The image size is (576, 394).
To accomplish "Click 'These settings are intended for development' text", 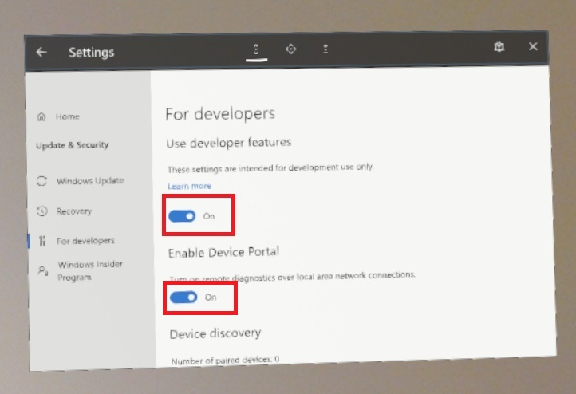I will 270,168.
